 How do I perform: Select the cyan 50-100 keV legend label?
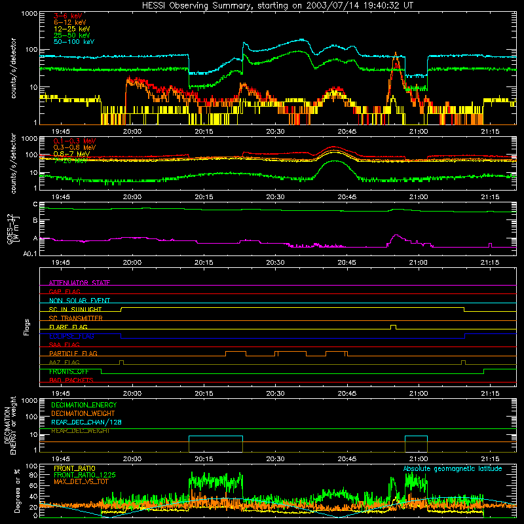[x=74, y=42]
